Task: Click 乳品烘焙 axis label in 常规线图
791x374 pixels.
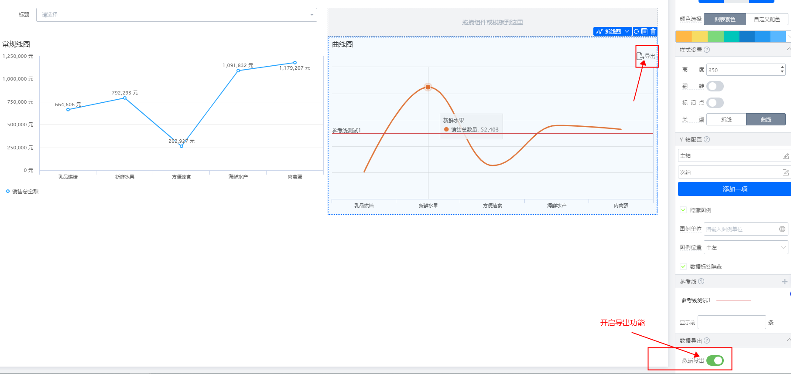Action: 68,177
